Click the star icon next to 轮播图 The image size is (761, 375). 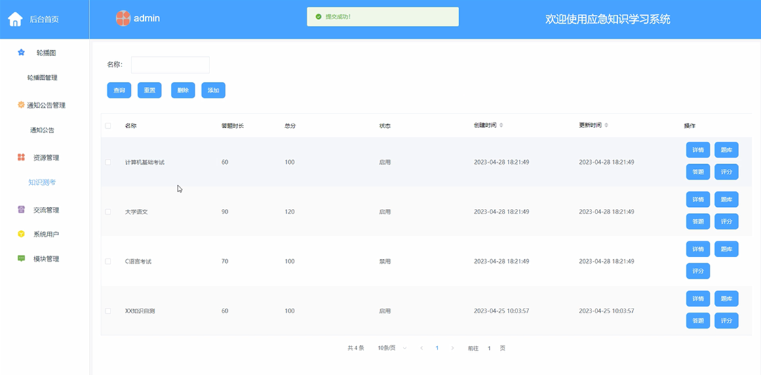21,52
